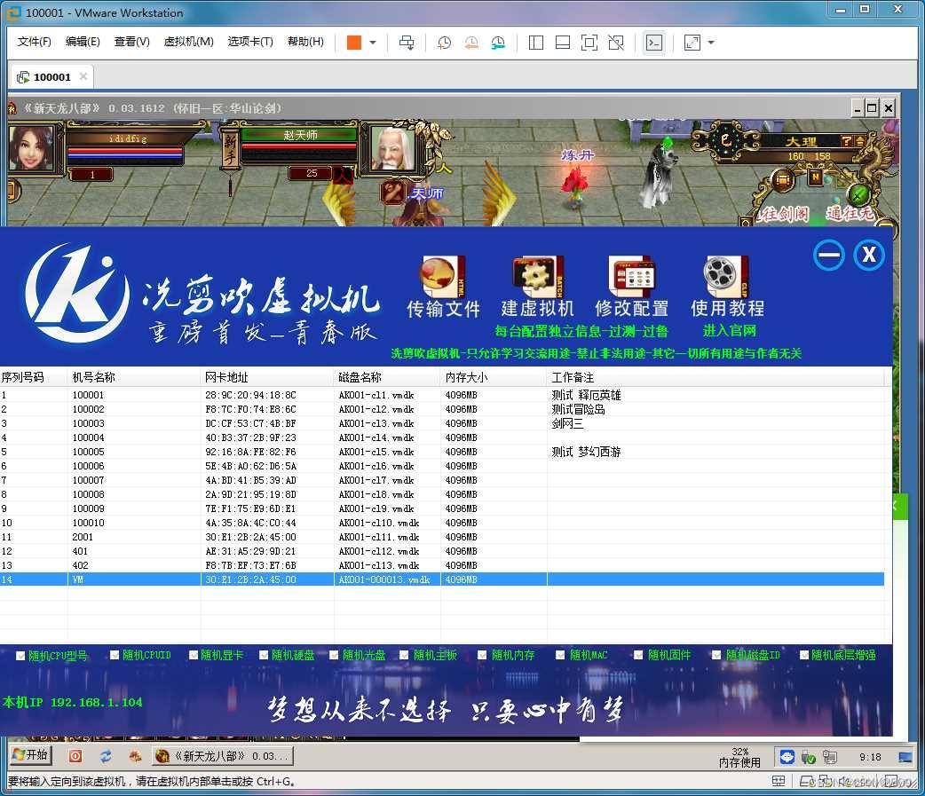Viewport: 925px width, 796px height.
Task: Toggle the 随机光盘 checkbox
Action: tap(335, 655)
